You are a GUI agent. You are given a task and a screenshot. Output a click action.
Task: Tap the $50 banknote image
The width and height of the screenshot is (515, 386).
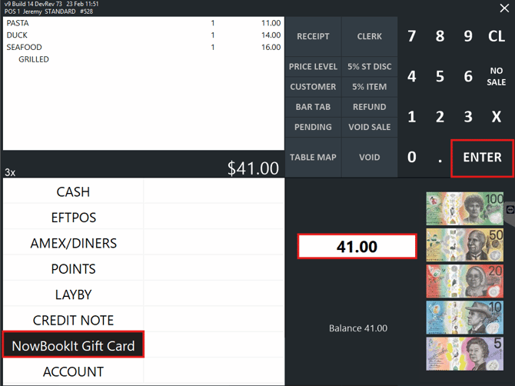coord(465,245)
